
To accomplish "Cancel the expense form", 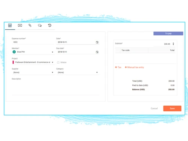I will click(x=154, y=108).
